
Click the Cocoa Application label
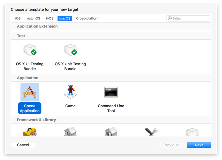[30, 108]
